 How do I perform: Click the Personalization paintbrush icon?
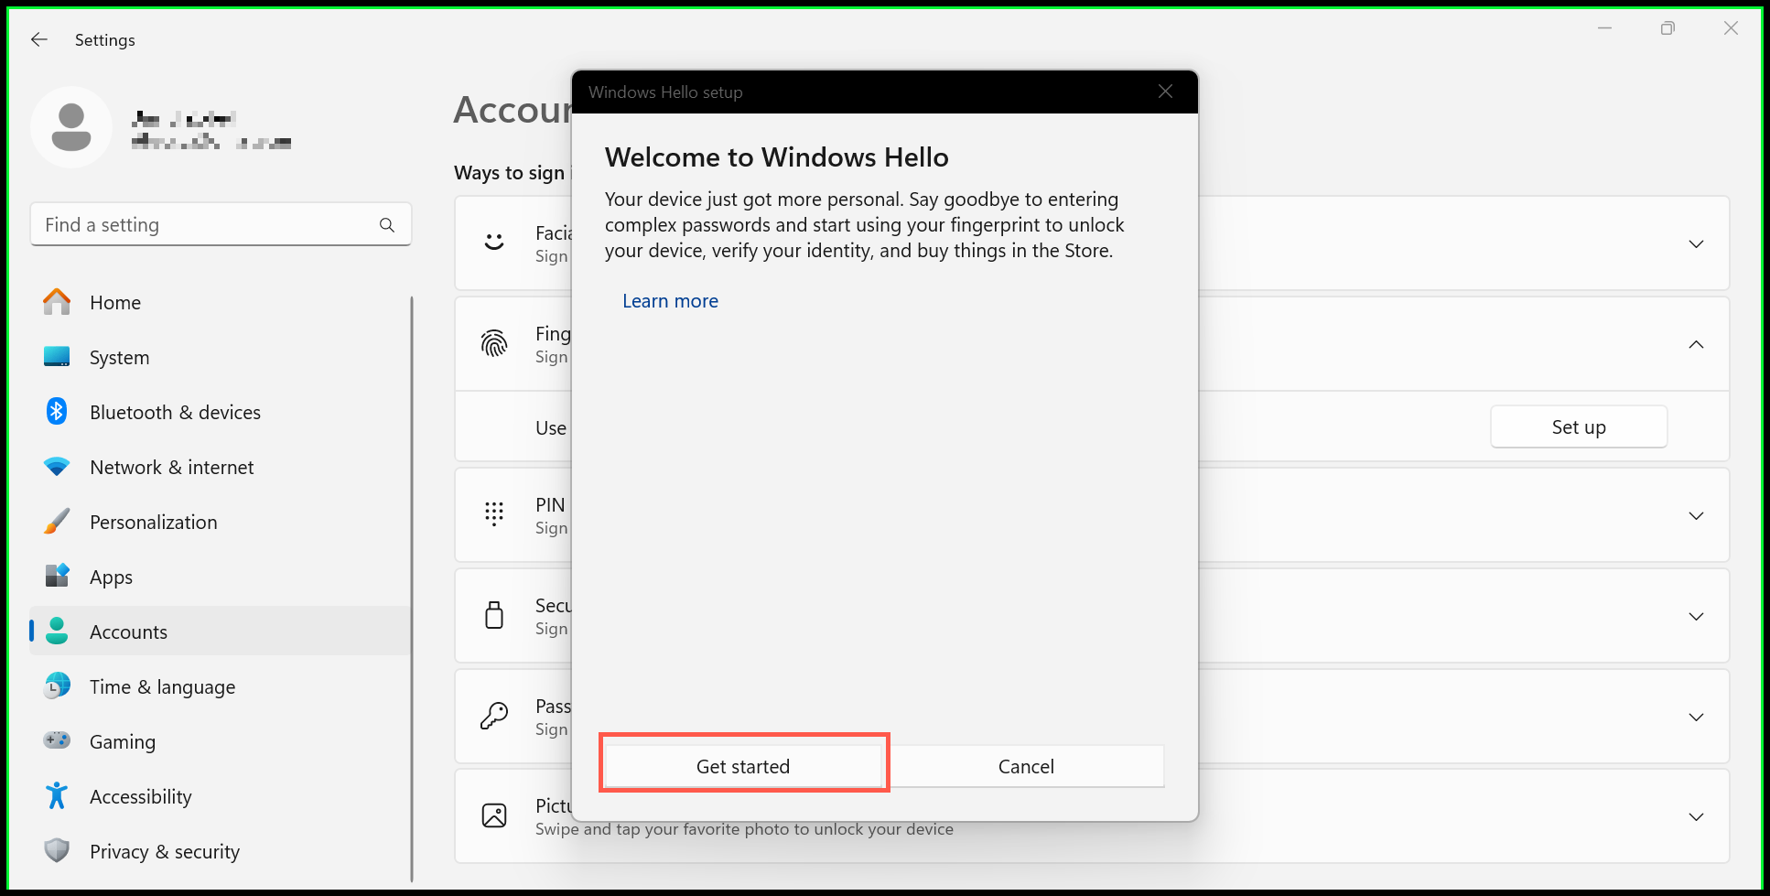click(57, 522)
